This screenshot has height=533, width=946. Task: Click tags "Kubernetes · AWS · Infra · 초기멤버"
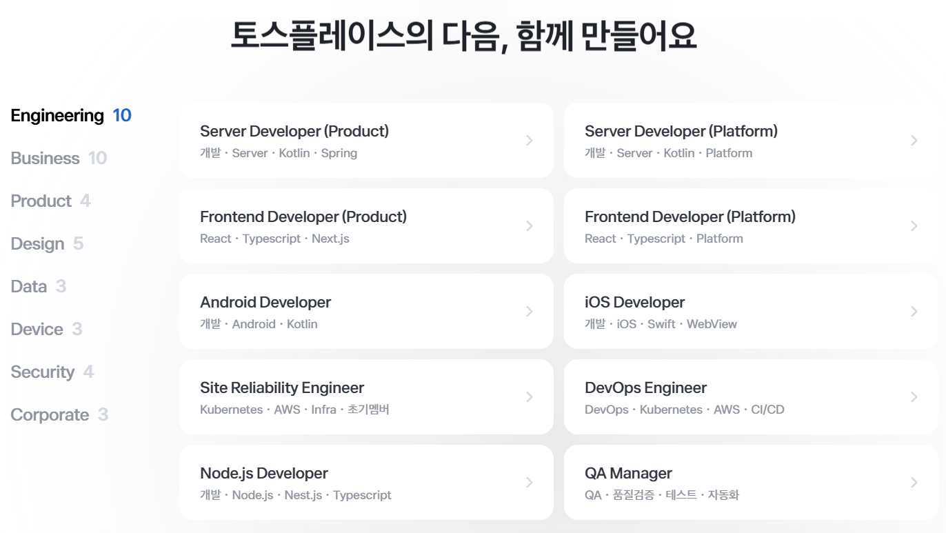pyautogui.click(x=294, y=410)
